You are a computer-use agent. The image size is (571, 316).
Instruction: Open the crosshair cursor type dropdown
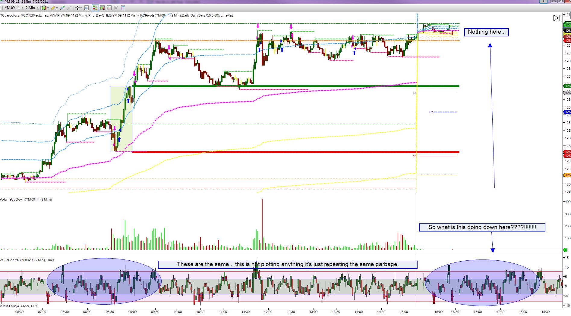[x=79, y=8]
